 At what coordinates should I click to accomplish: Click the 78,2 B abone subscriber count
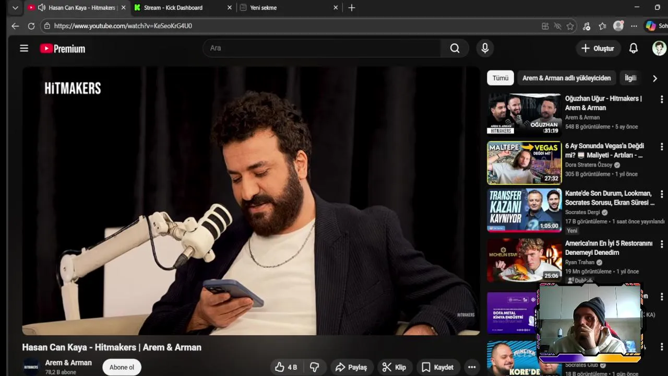(61, 372)
